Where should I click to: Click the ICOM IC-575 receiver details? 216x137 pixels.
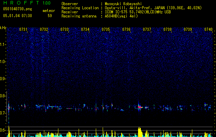click(x=138, y=12)
